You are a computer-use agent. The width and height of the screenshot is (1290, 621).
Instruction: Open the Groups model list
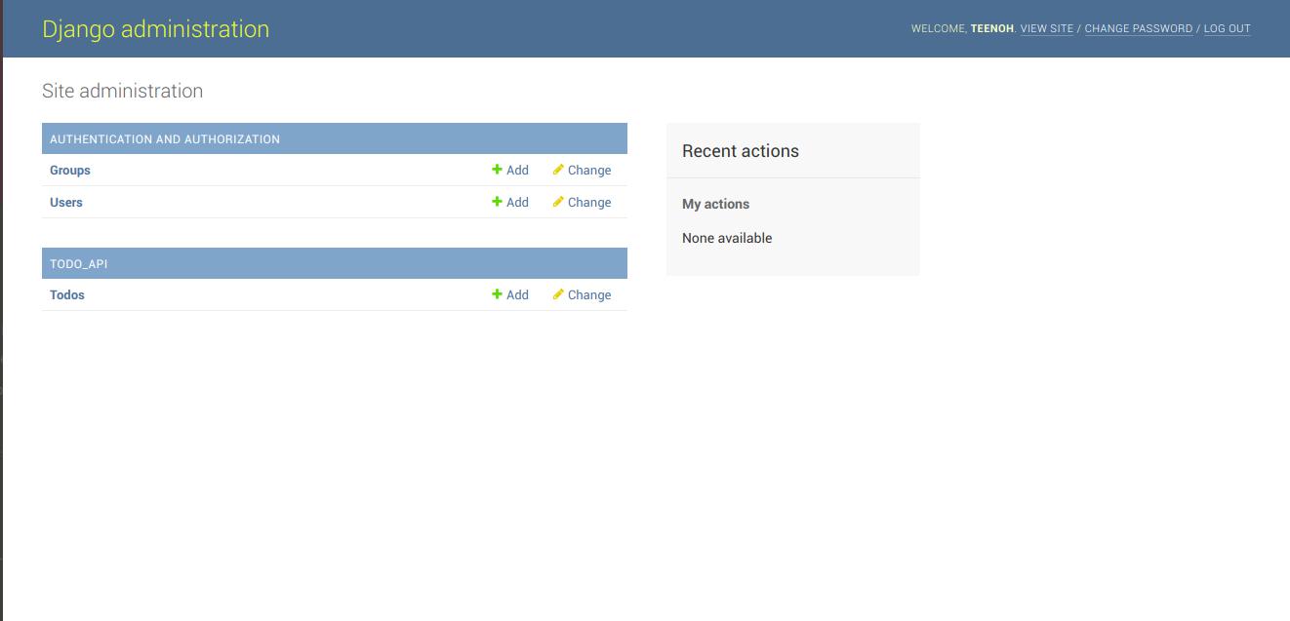coord(70,170)
